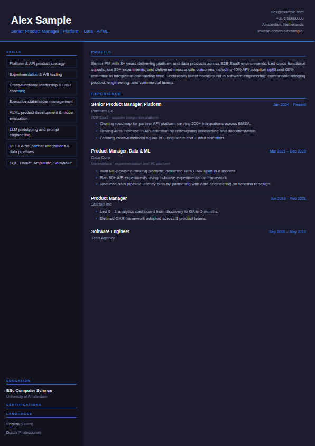This screenshot has width=315, height=446.
Task: Click the Tech Agency company name
Action: 103,238
